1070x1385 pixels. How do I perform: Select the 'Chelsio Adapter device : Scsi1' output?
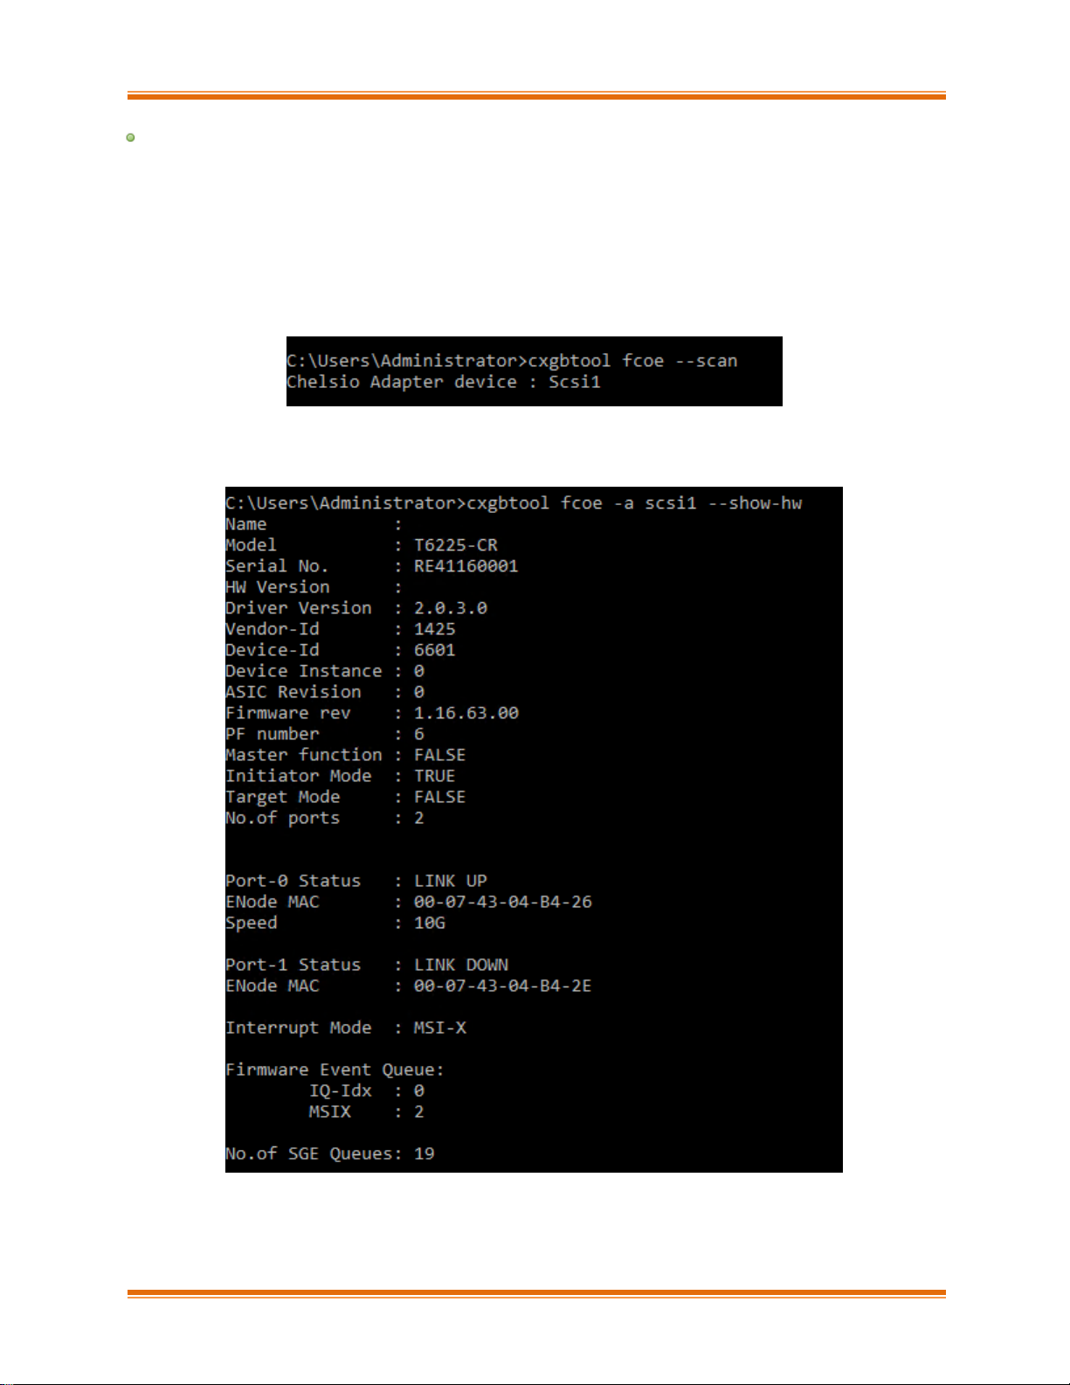click(444, 382)
